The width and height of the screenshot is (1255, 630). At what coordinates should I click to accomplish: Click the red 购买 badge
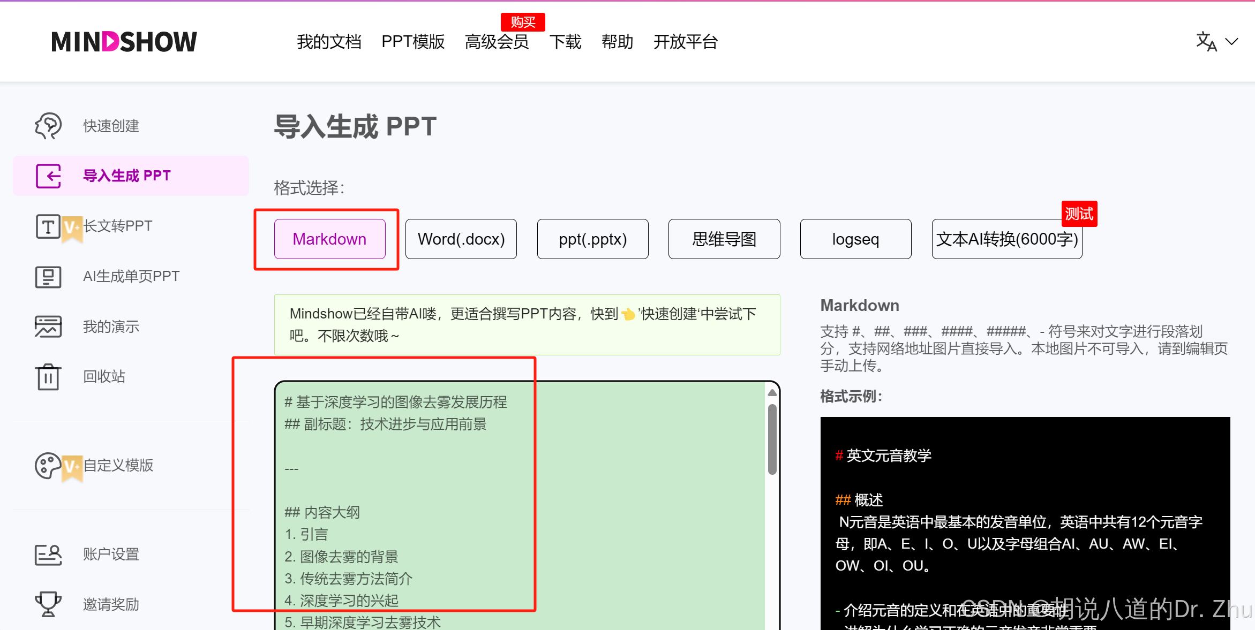[x=523, y=22]
